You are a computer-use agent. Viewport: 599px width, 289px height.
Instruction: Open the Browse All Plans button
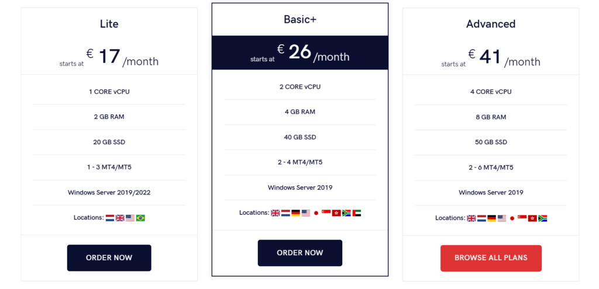[491, 258]
